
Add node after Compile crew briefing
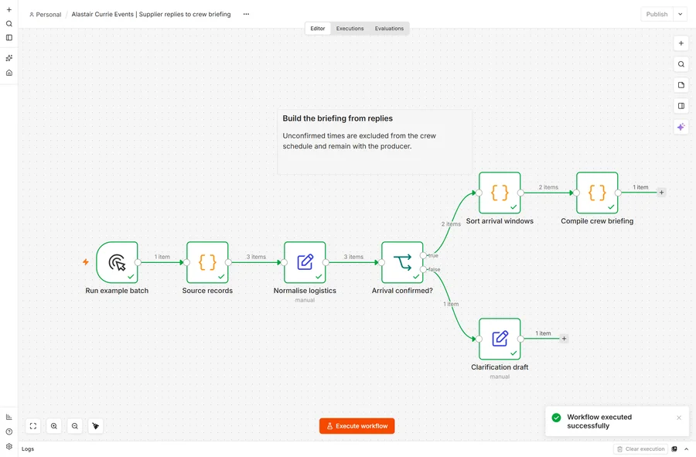(661, 193)
